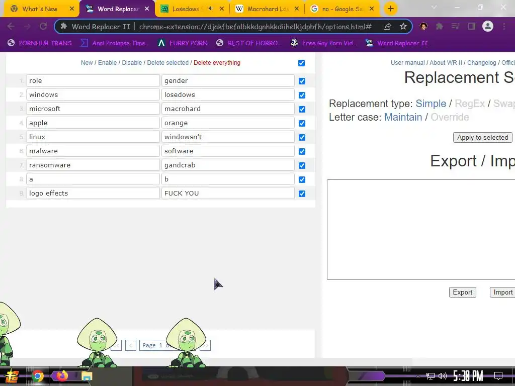Open File Explorer from the taskbar
The image size is (515, 386).
pyautogui.click(x=87, y=376)
